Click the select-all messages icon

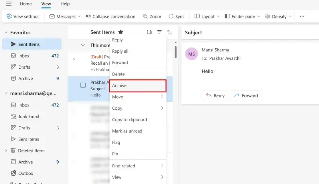(149, 32)
